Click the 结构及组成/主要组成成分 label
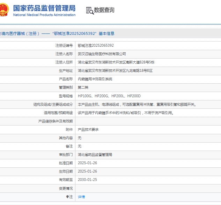The height and width of the screenshot is (205, 221). click(53, 104)
